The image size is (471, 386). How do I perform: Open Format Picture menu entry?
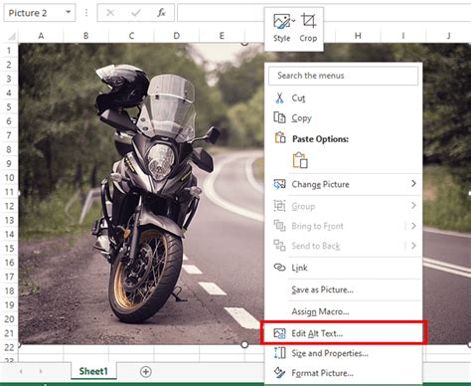click(344, 373)
